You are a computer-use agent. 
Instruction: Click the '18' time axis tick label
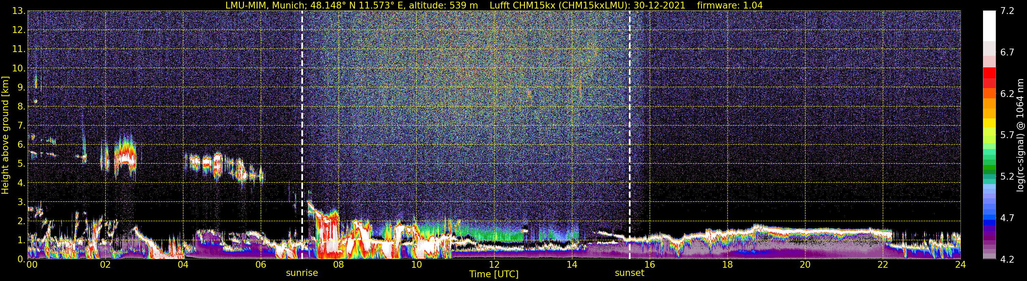click(x=727, y=265)
